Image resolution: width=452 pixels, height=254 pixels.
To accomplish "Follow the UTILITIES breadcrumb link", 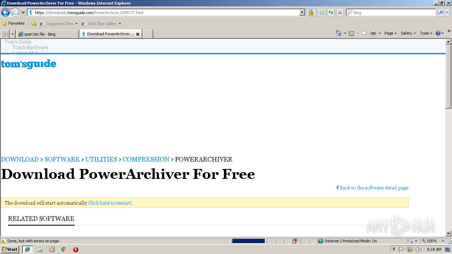I will pyautogui.click(x=101, y=159).
